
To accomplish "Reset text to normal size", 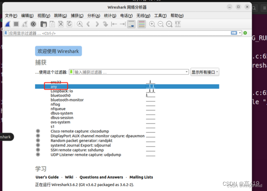I will click(x=169, y=24).
